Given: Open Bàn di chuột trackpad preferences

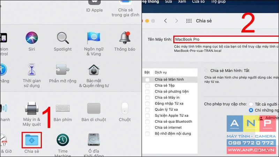Looking at the screenshot, I should point(94,108).
